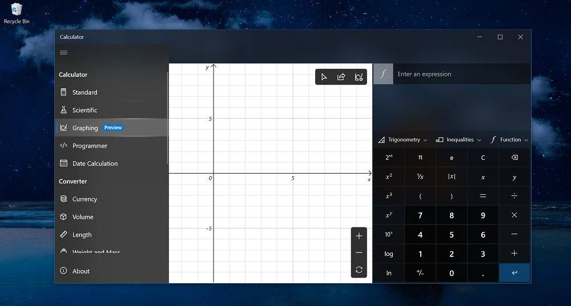Click the multiply key

click(x=514, y=215)
